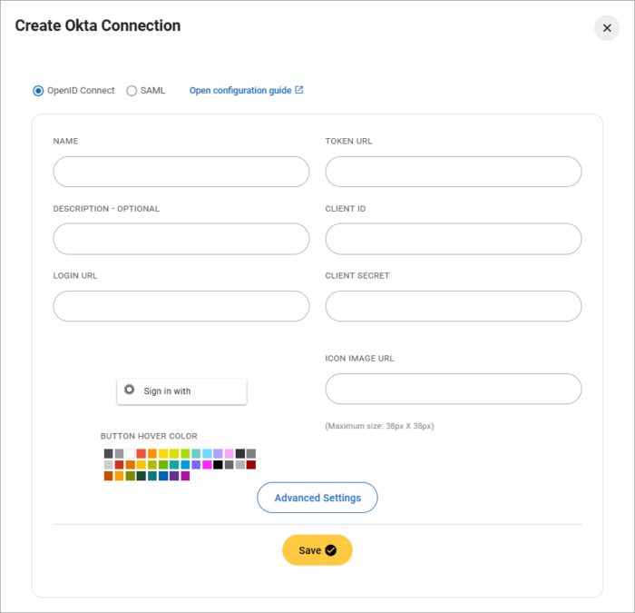Pick the white hover color swatch
The width and height of the screenshot is (635, 613).
pos(131,453)
